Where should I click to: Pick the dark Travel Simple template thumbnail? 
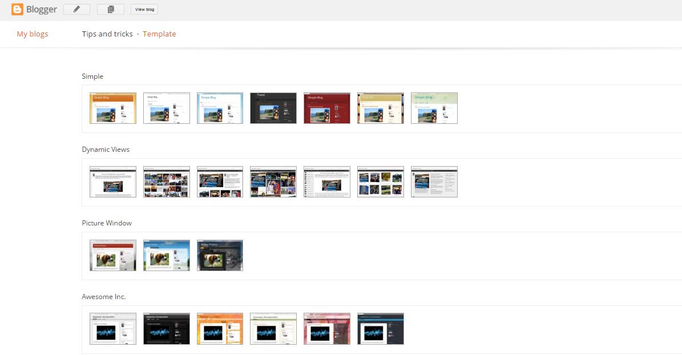273,108
